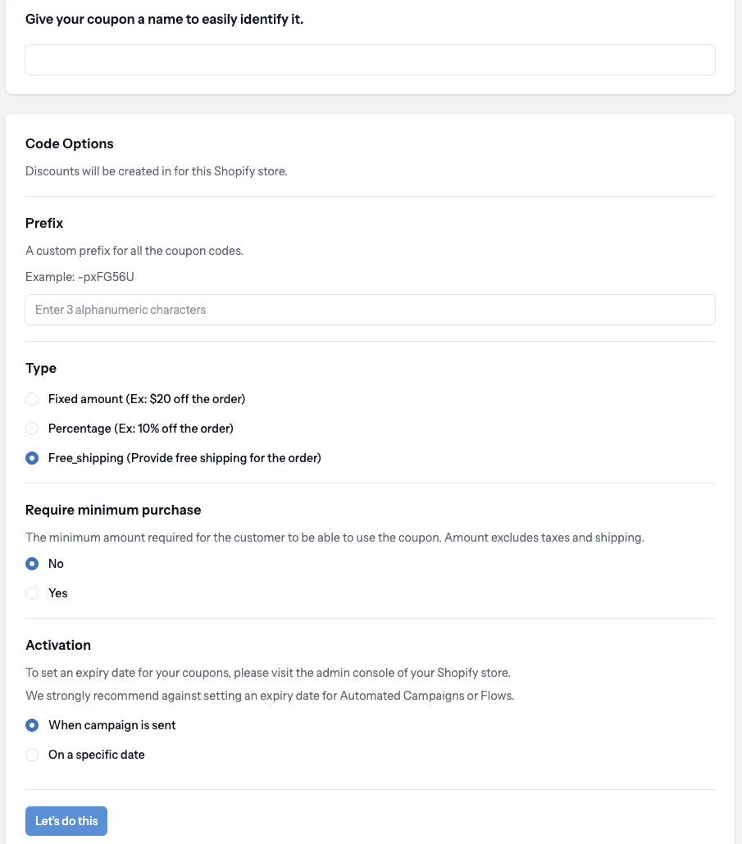Click the 'No' label under minimum purchase
742x844 pixels.
click(56, 564)
